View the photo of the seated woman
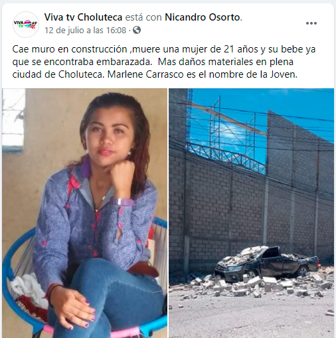 (x=84, y=213)
